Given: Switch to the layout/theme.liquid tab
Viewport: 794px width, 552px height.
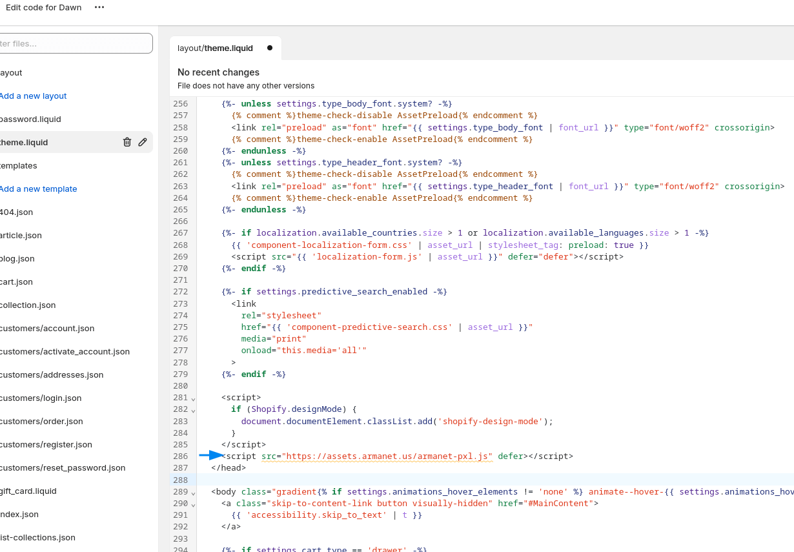Looking at the screenshot, I should pos(216,48).
